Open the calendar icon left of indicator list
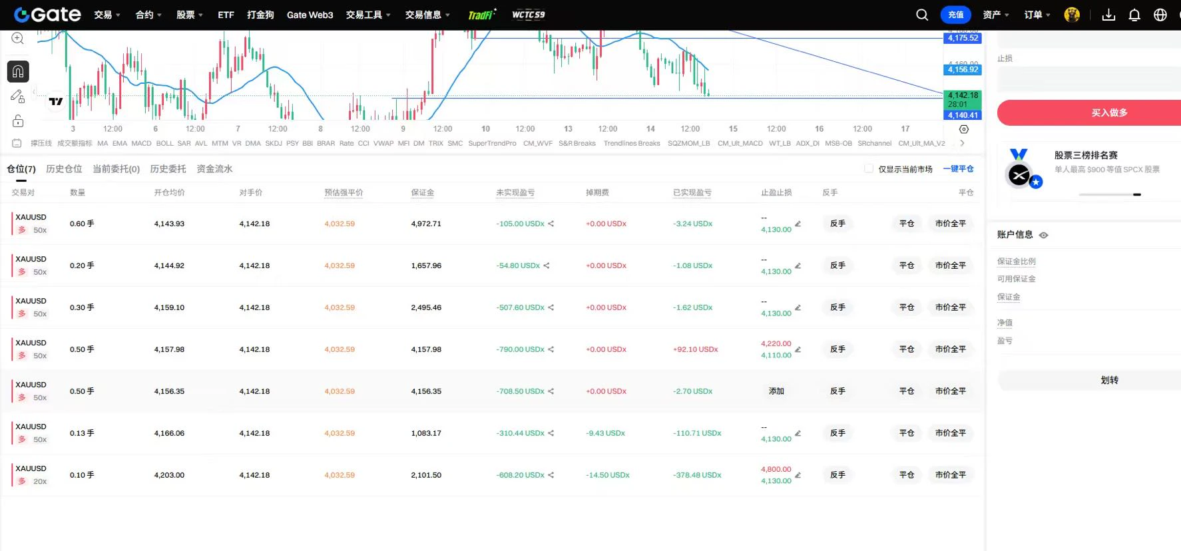Screen dimensions: 1181x551 [x=17, y=143]
